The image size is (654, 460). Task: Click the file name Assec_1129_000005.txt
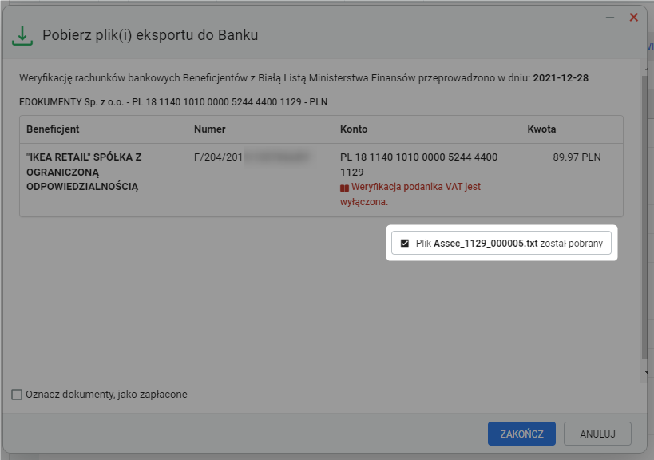click(486, 243)
